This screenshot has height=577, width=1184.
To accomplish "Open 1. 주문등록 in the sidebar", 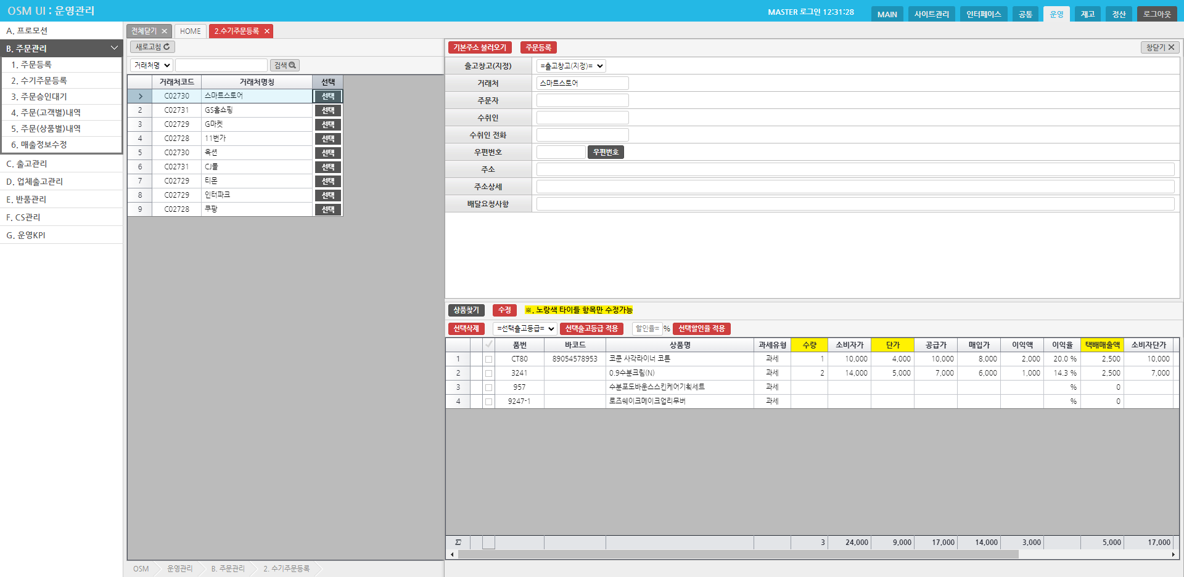I will 62,65.
